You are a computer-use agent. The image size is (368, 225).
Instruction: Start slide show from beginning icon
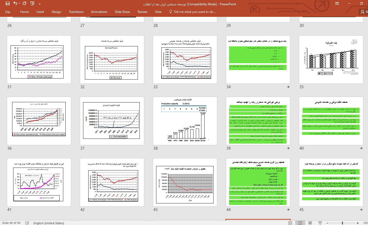[x=32, y=4]
